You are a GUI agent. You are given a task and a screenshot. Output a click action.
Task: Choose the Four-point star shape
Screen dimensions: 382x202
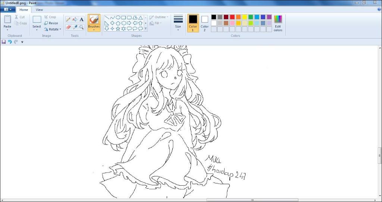pos(112,28)
